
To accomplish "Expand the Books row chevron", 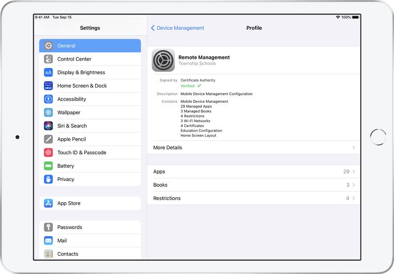I will pos(354,184).
